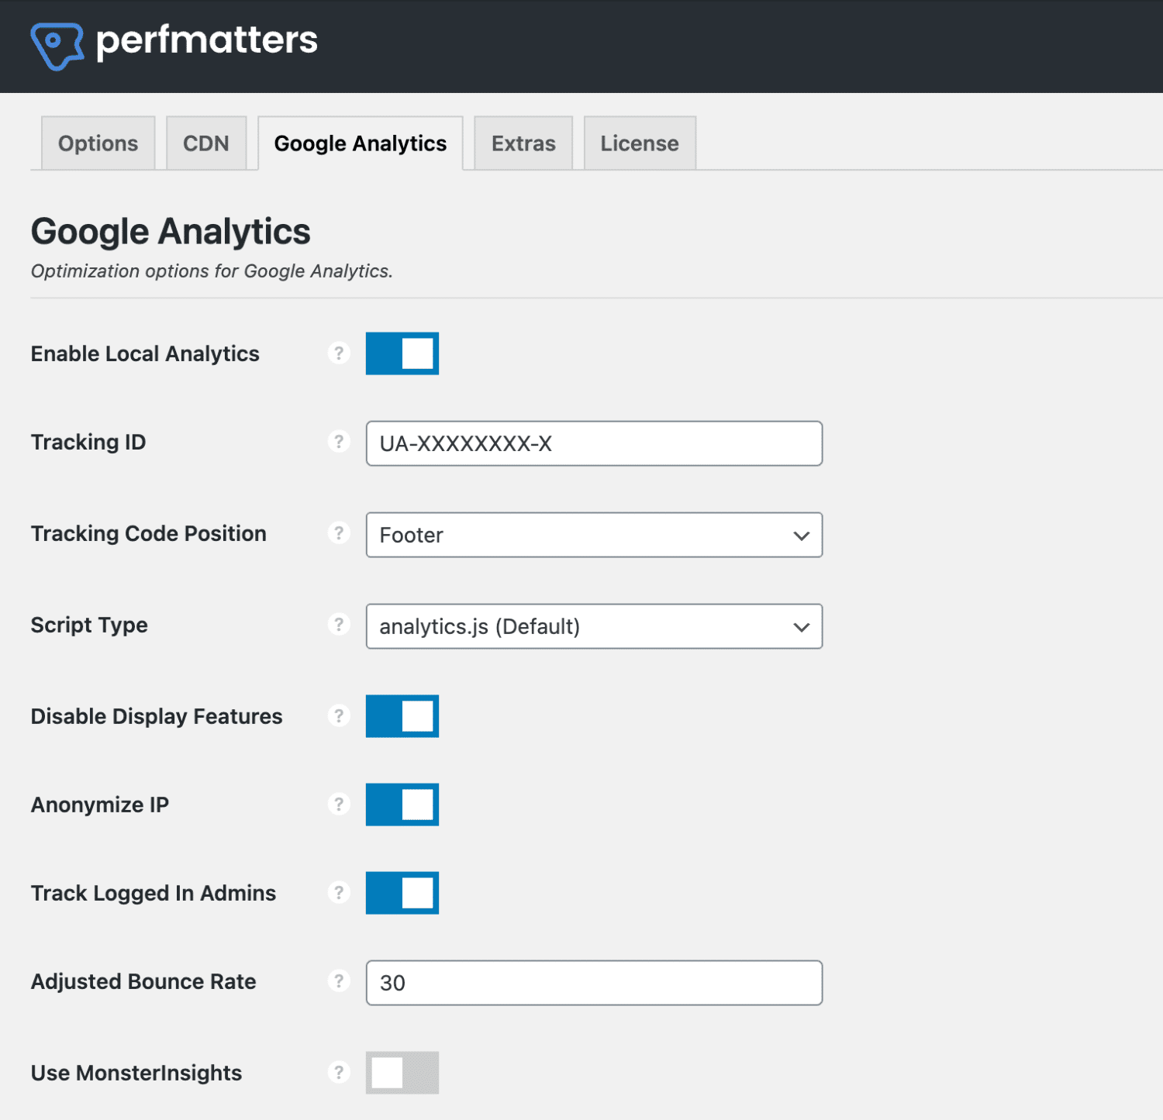View help for Disable Display Features
The image size is (1163, 1120).
click(x=339, y=716)
